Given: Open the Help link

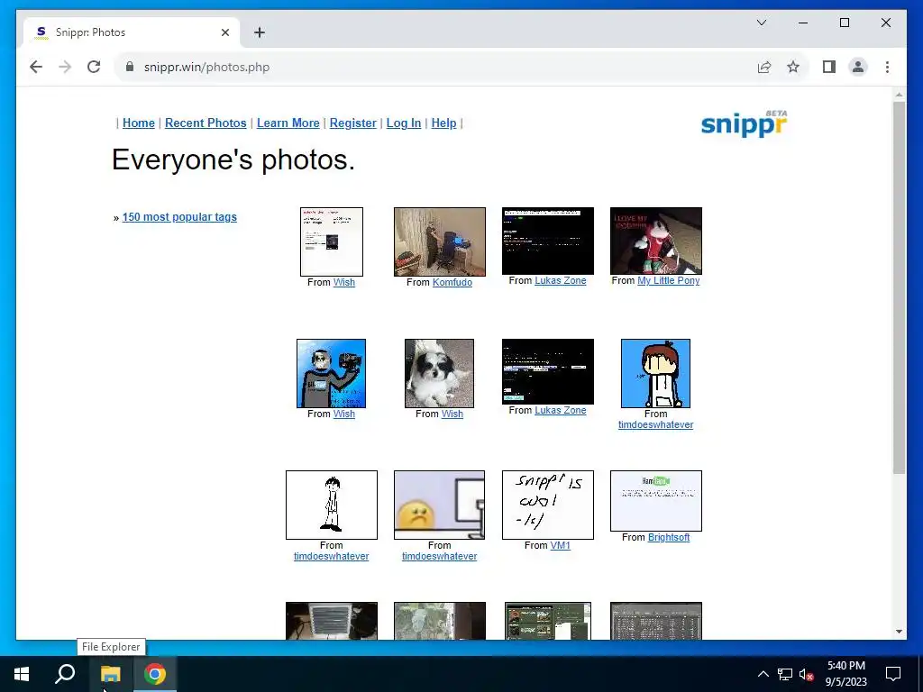Looking at the screenshot, I should 443,123.
